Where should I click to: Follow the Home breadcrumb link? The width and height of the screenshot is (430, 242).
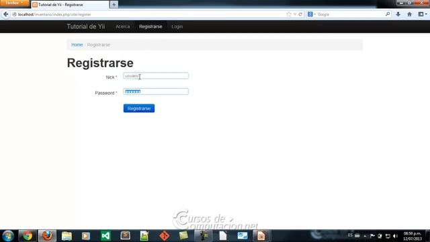77,45
